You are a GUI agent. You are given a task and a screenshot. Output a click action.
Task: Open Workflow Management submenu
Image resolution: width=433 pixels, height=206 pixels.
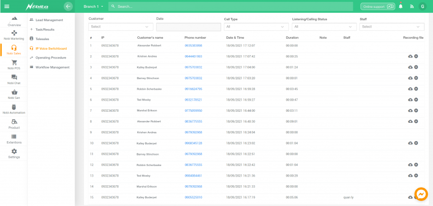click(x=50, y=67)
